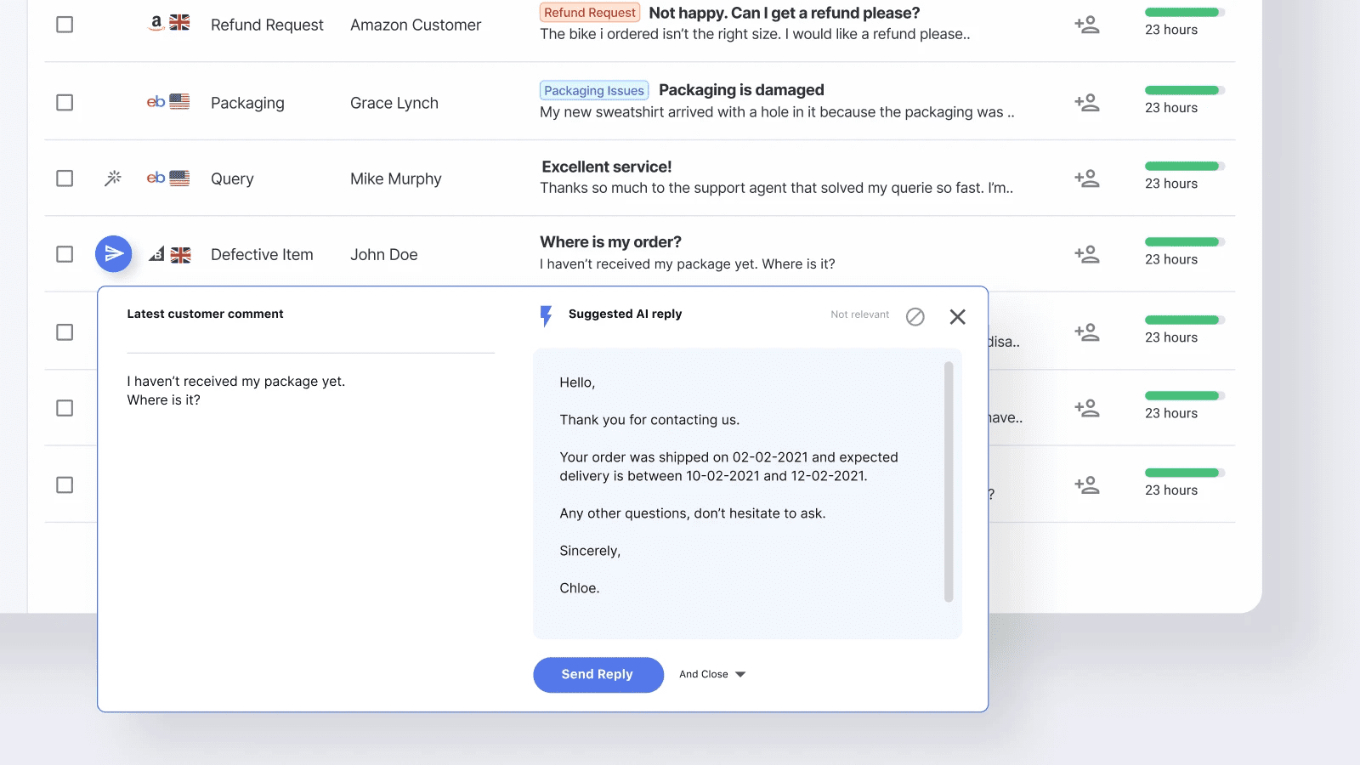
Task: Click the Packaging Issues tag label
Action: (x=594, y=91)
